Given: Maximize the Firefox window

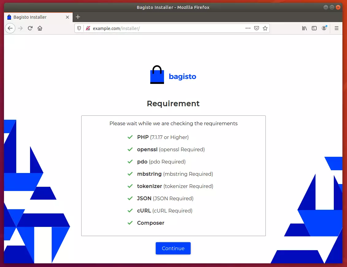Looking at the screenshot, I should [332, 7].
